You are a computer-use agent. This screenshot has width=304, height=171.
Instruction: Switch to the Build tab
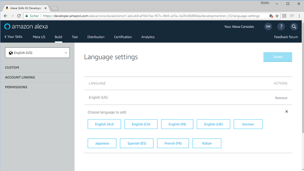click(58, 37)
